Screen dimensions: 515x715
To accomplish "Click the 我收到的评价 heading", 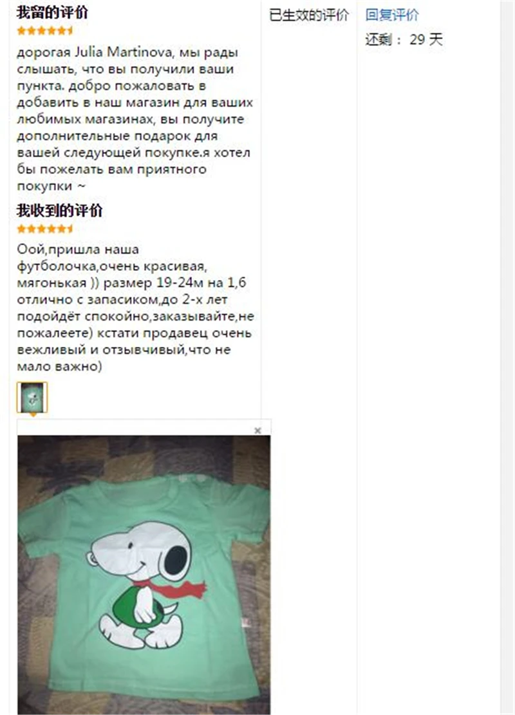I will [60, 210].
